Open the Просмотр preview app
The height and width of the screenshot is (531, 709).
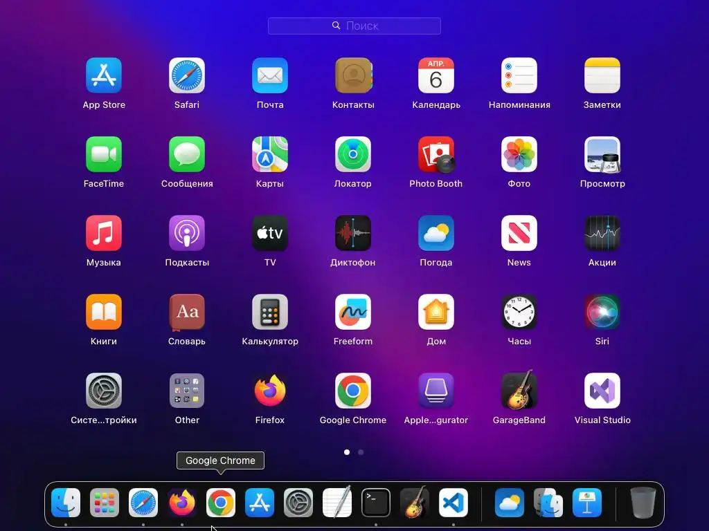(x=602, y=154)
